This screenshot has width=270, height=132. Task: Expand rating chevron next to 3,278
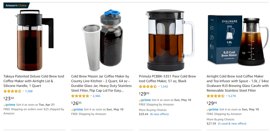tap(227, 96)
